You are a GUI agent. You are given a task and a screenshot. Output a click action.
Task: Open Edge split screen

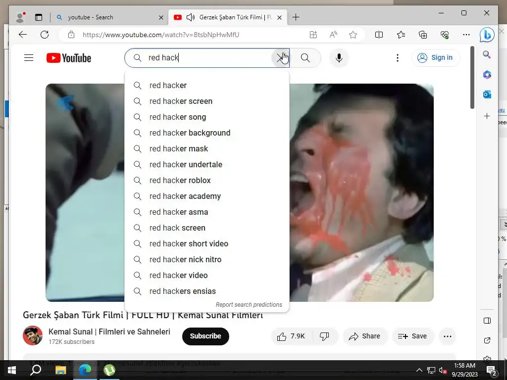click(x=379, y=35)
